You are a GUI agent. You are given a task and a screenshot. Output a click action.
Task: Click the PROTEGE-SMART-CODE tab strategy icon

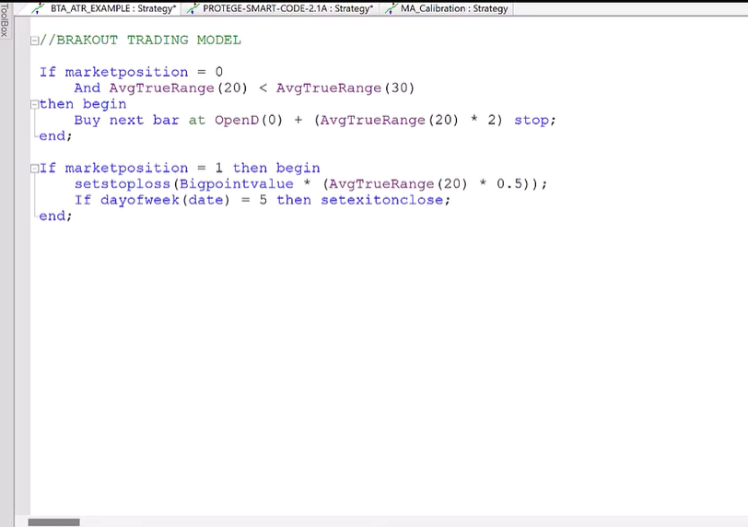point(192,8)
